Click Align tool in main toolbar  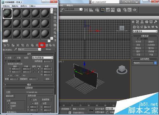tap(91, 10)
